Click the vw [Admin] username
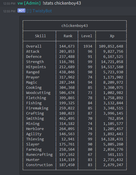This screenshot has height=175, width=136. point(29,3)
